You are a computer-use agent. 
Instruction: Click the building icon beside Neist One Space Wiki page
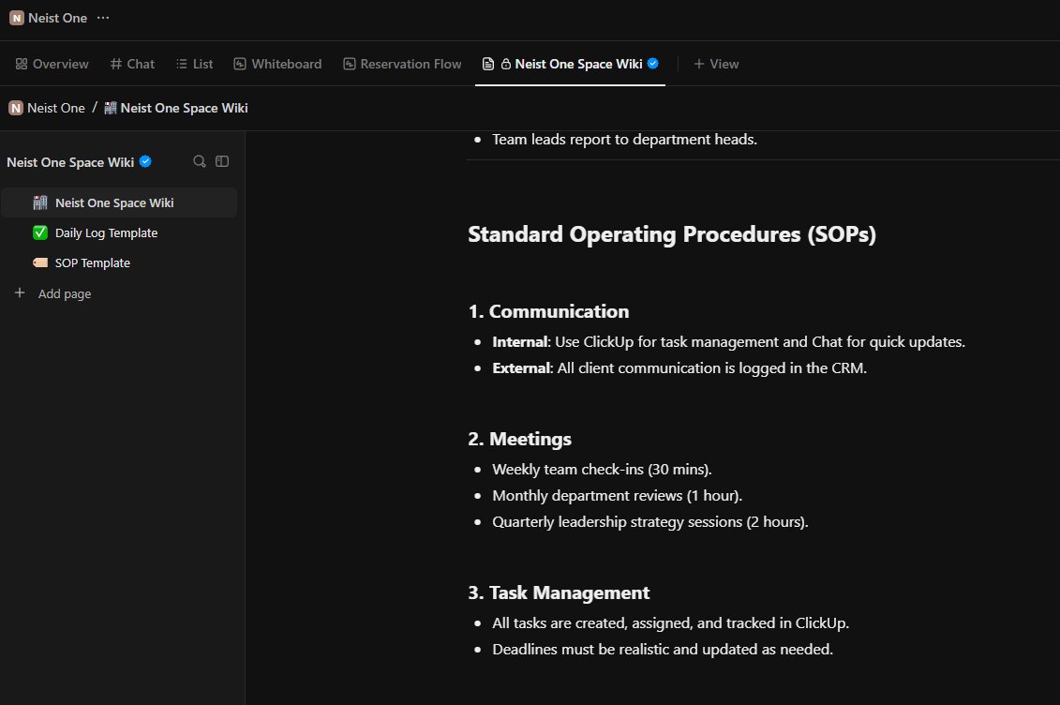40,202
